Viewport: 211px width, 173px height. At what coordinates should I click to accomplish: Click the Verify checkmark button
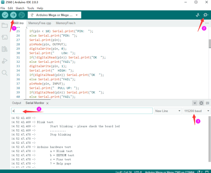point(5,15)
